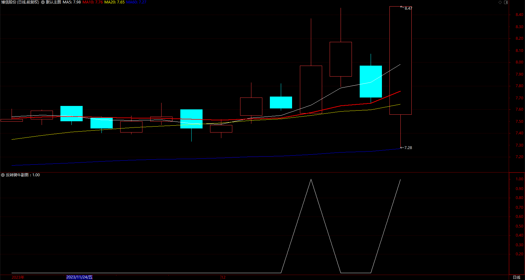
Task: Toggle the side panel layout icon
Action: pyautogui.click(x=506, y=2)
